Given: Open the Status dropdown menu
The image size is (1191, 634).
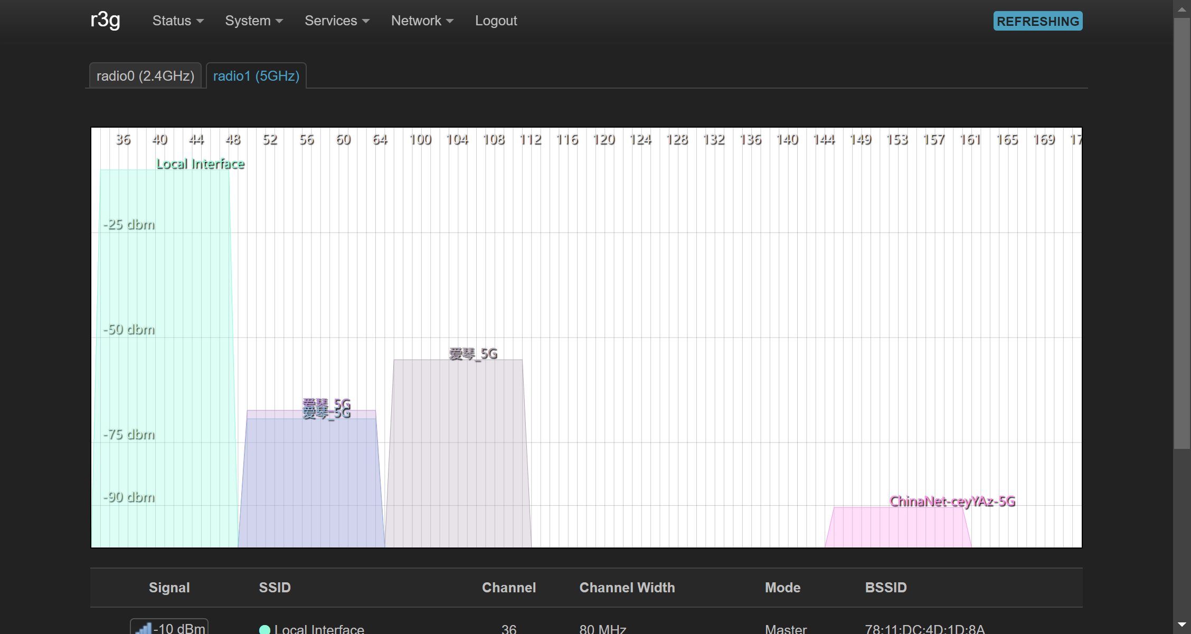Looking at the screenshot, I should [x=178, y=21].
